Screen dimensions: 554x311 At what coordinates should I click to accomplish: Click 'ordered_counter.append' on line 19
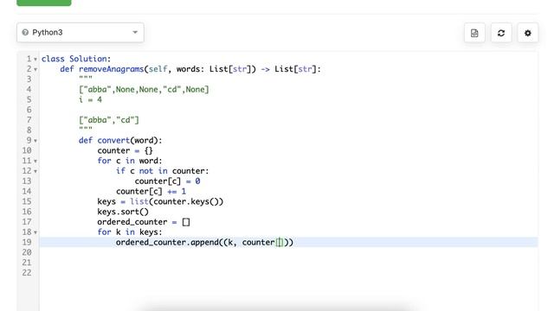pos(167,242)
